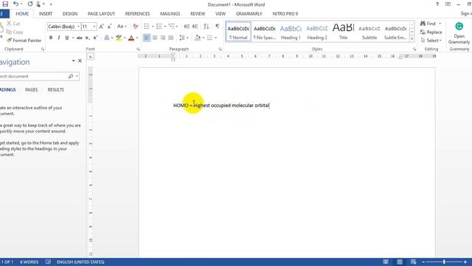Toggle Italic formatting
The width and height of the screenshot is (472, 266).
point(59,38)
